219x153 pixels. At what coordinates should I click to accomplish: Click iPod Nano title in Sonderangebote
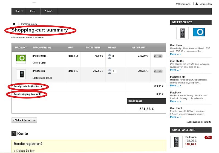[191, 137]
